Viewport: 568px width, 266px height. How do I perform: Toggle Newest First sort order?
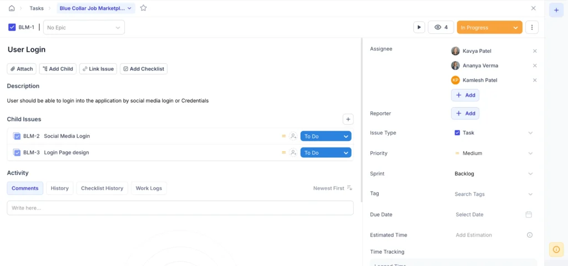333,188
